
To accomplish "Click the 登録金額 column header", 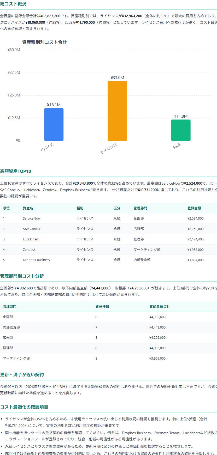I will (x=194, y=208).
